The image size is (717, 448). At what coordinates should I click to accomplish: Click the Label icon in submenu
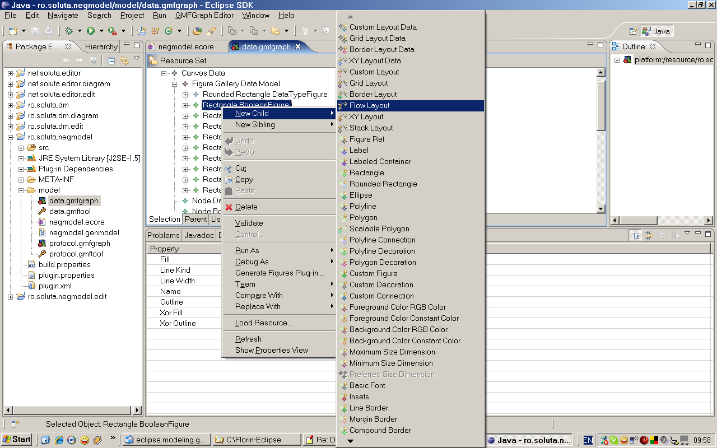[x=343, y=150]
